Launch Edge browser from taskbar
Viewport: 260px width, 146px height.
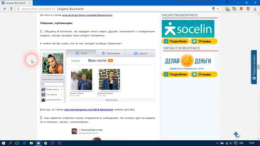24,143
